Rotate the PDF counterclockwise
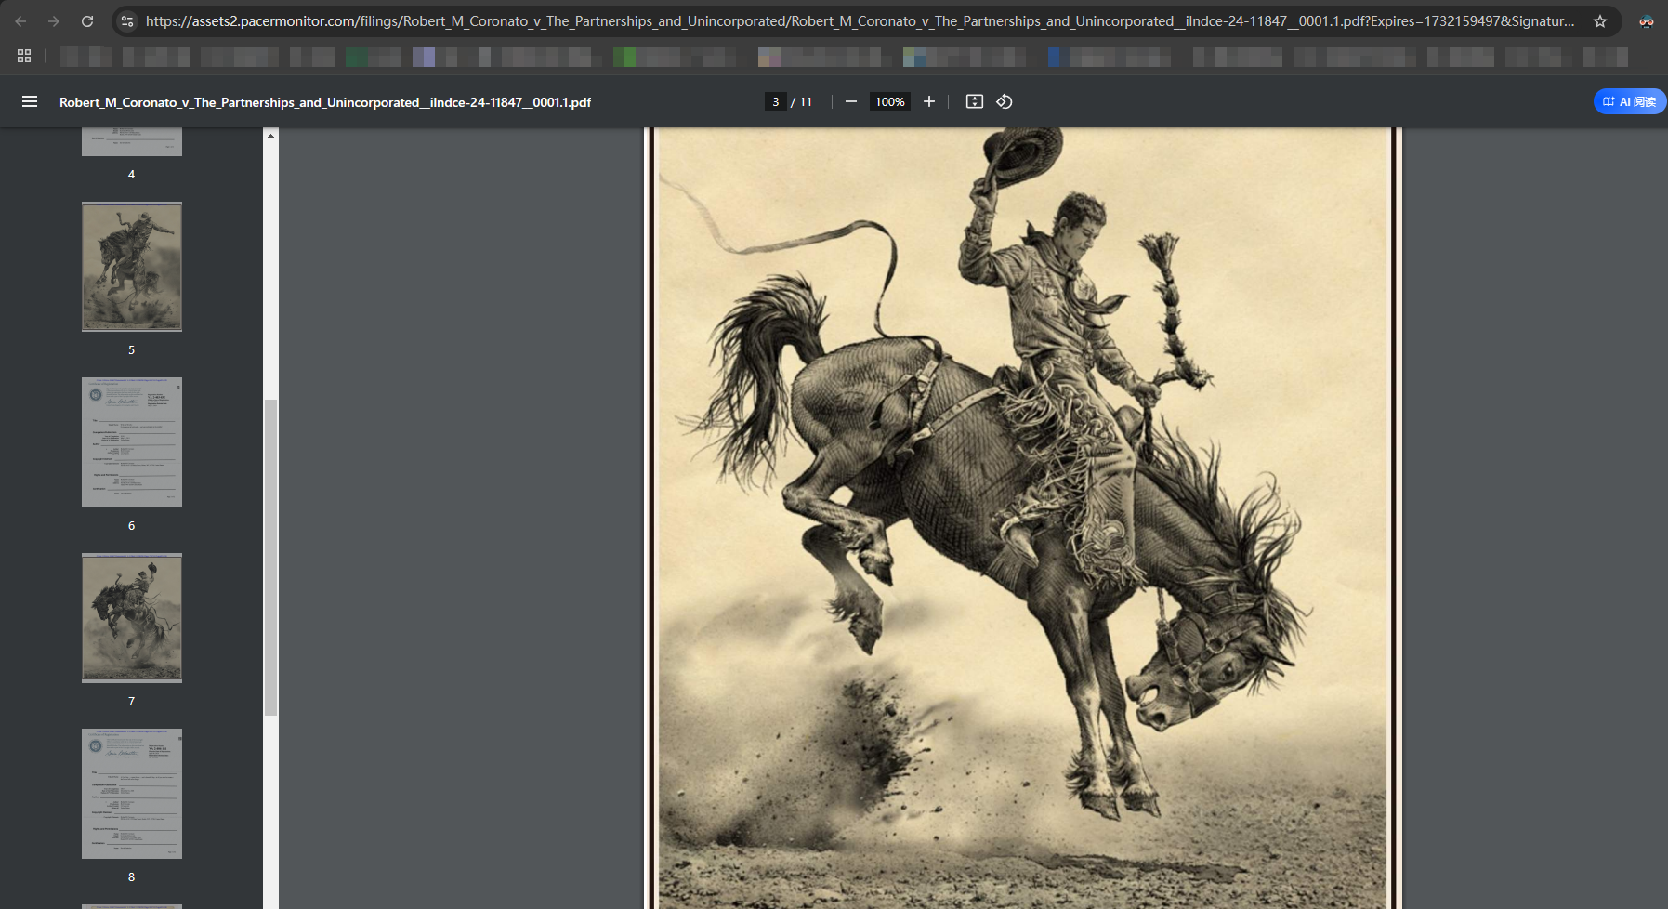 tap(1005, 101)
